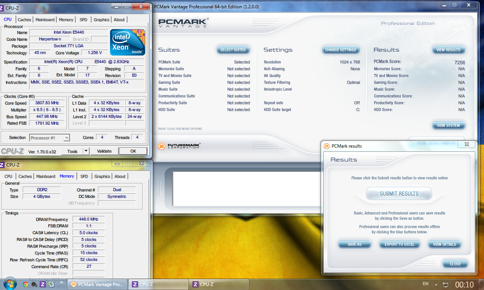Switch to Caches tab in lower CPU-Z
The image size is (484, 290).
click(x=25, y=176)
